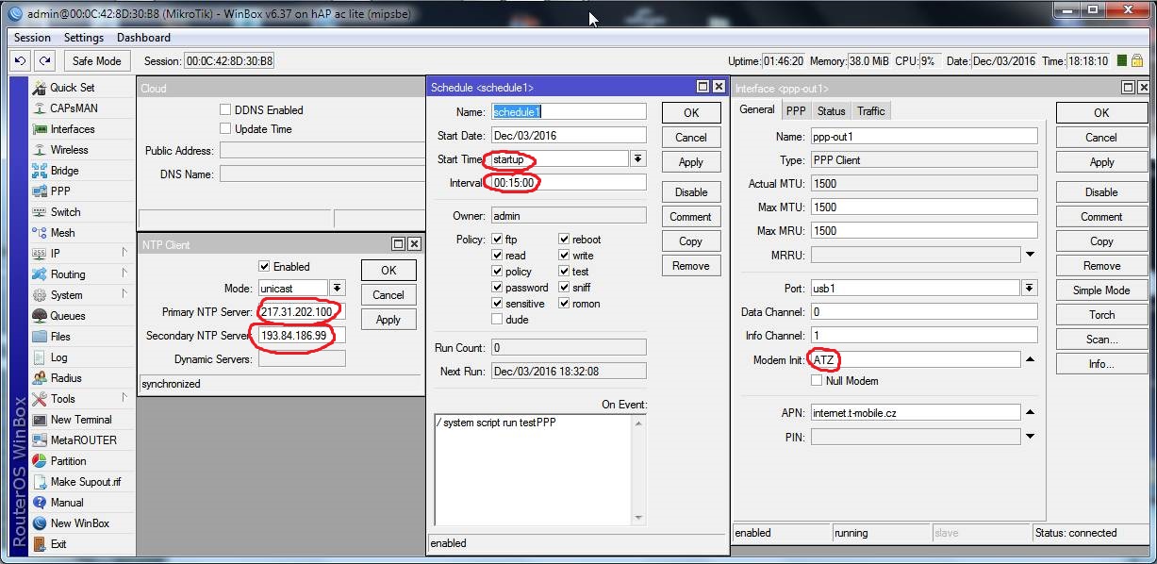1157x564 pixels.
Task: Open Wireless section
Action: point(69,150)
